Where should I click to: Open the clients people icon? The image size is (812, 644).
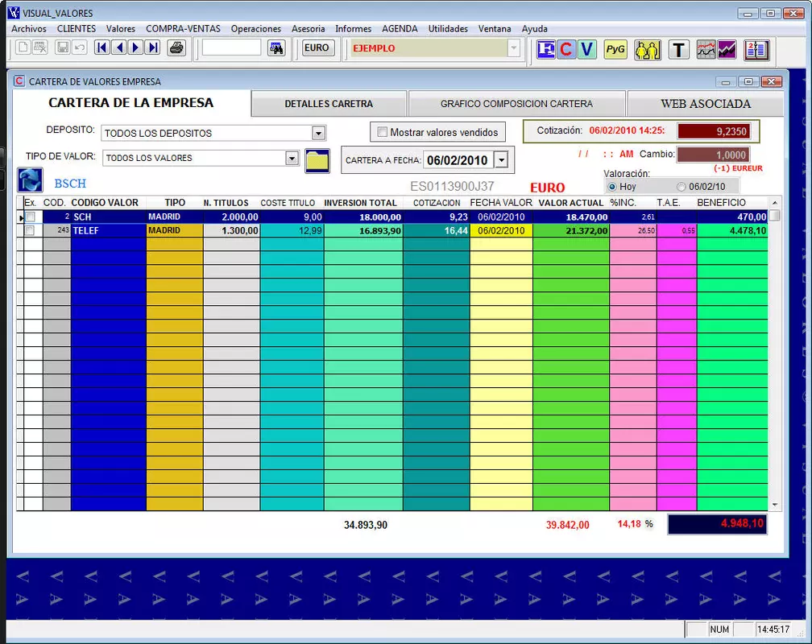(x=648, y=50)
